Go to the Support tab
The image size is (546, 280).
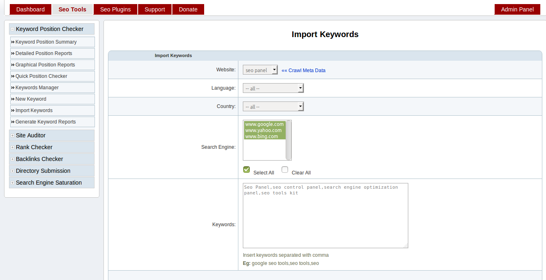tap(155, 9)
